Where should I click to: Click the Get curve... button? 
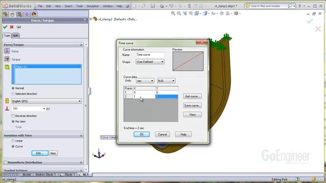click(x=193, y=96)
